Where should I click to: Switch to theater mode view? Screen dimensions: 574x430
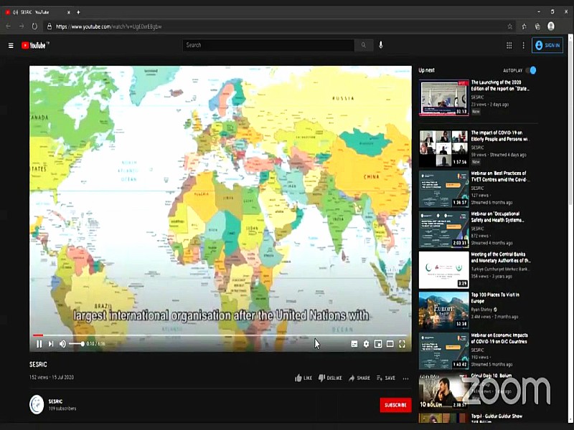(390, 344)
